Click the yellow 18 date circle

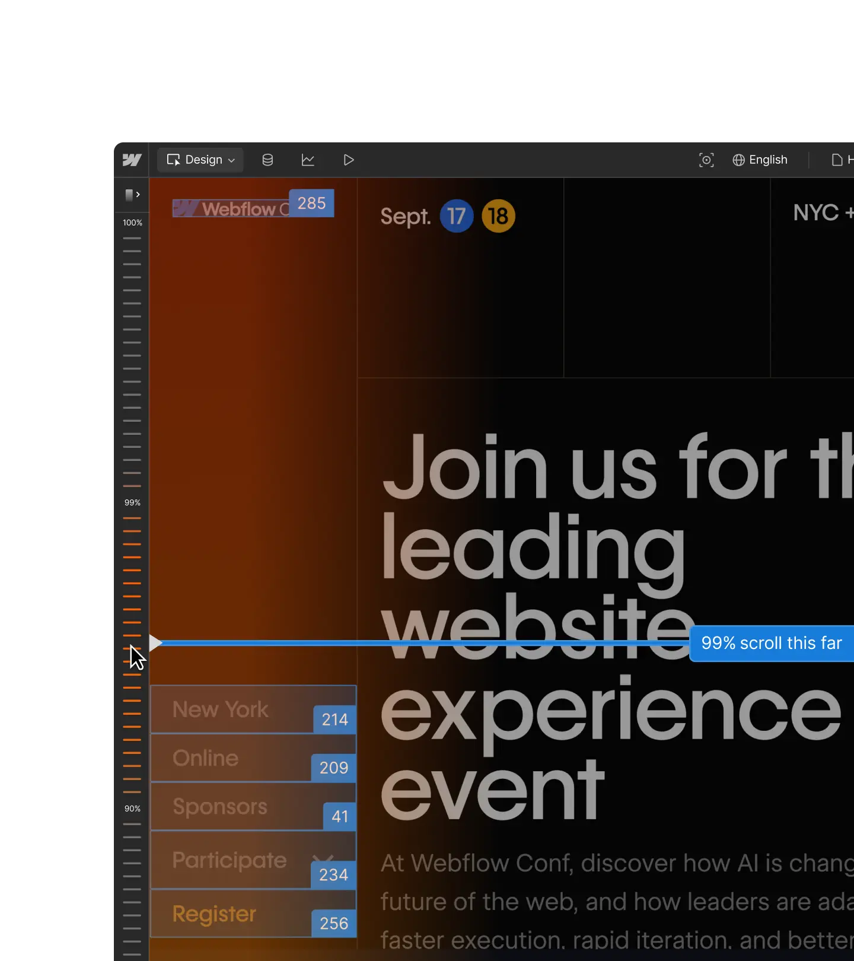pyautogui.click(x=498, y=216)
